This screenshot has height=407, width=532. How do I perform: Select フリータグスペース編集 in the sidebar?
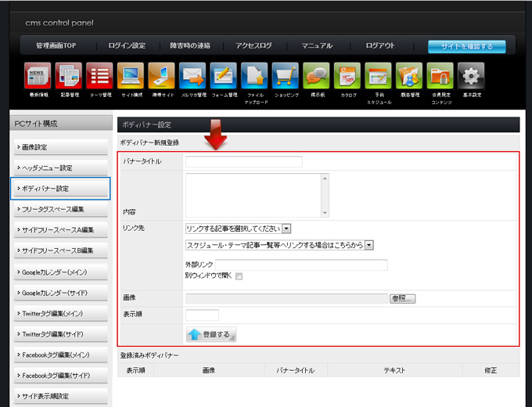click(x=60, y=209)
